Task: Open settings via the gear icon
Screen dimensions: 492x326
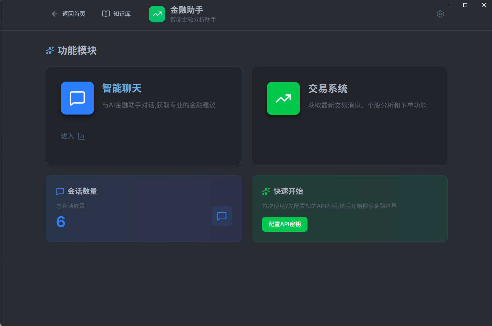Action: tap(440, 14)
